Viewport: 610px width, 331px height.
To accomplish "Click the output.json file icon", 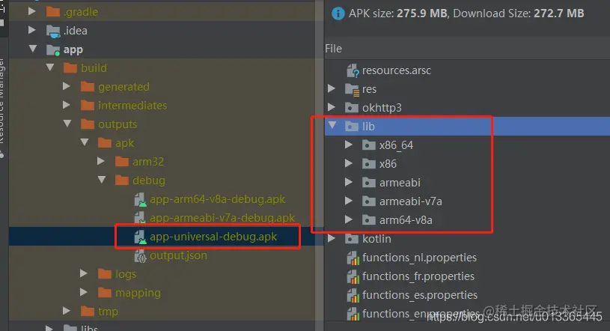I will (140, 256).
